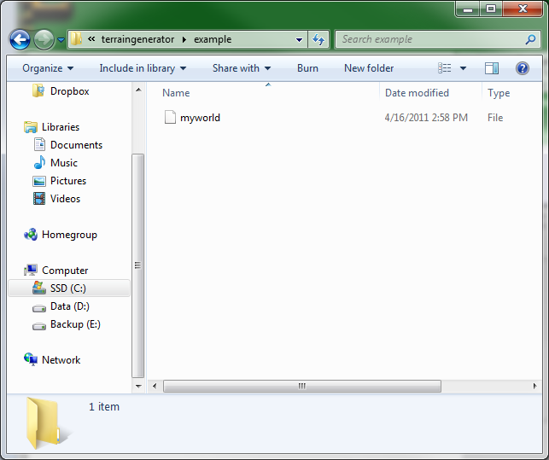Sort by the Date modified column
549x460 pixels.
click(418, 93)
